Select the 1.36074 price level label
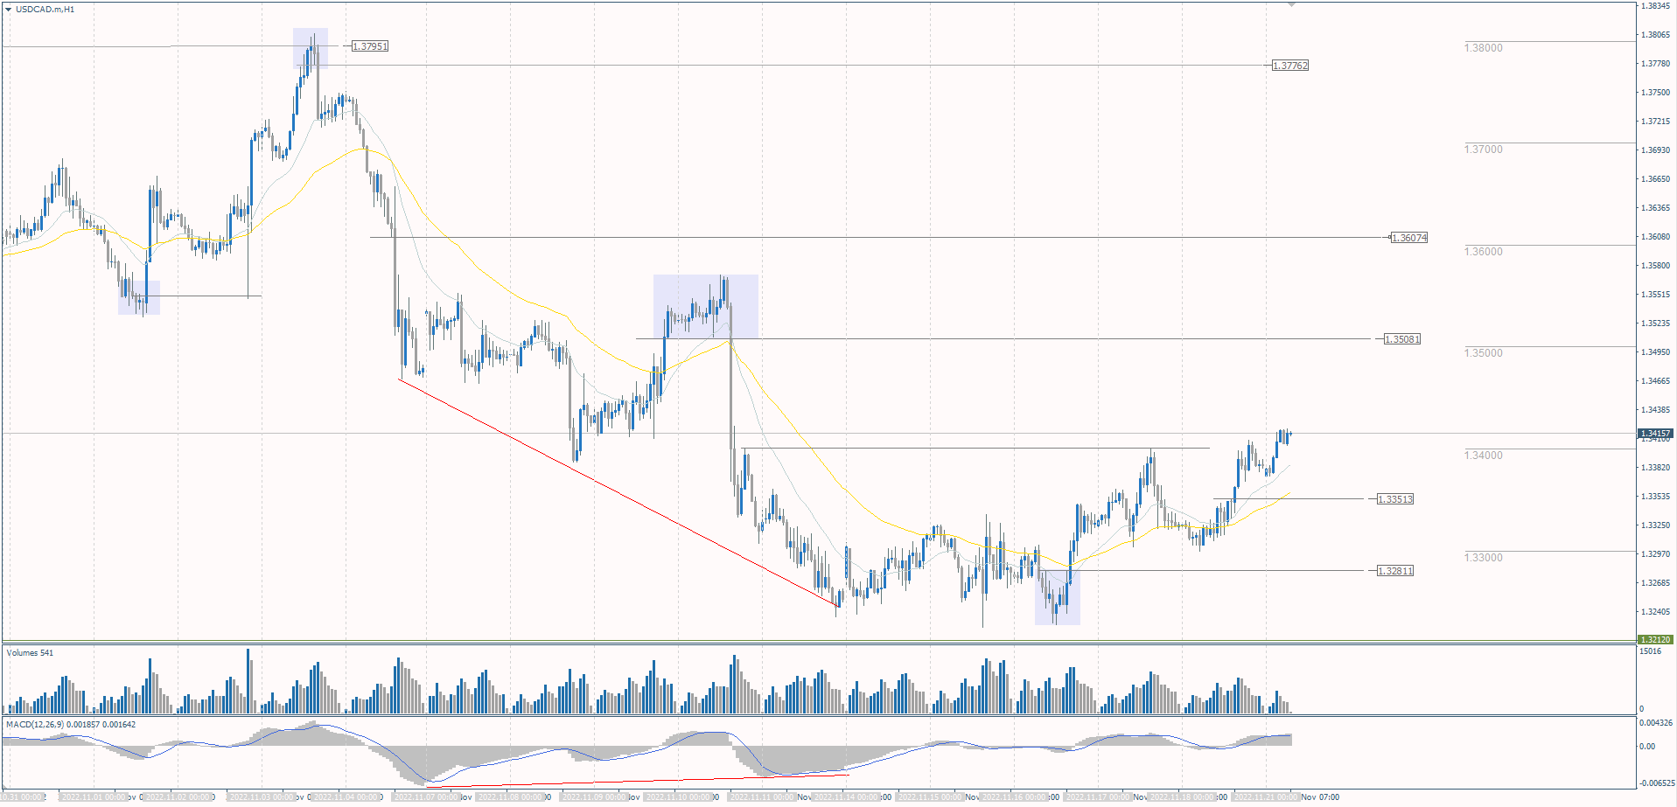Image resolution: width=1677 pixels, height=807 pixels. click(1409, 238)
